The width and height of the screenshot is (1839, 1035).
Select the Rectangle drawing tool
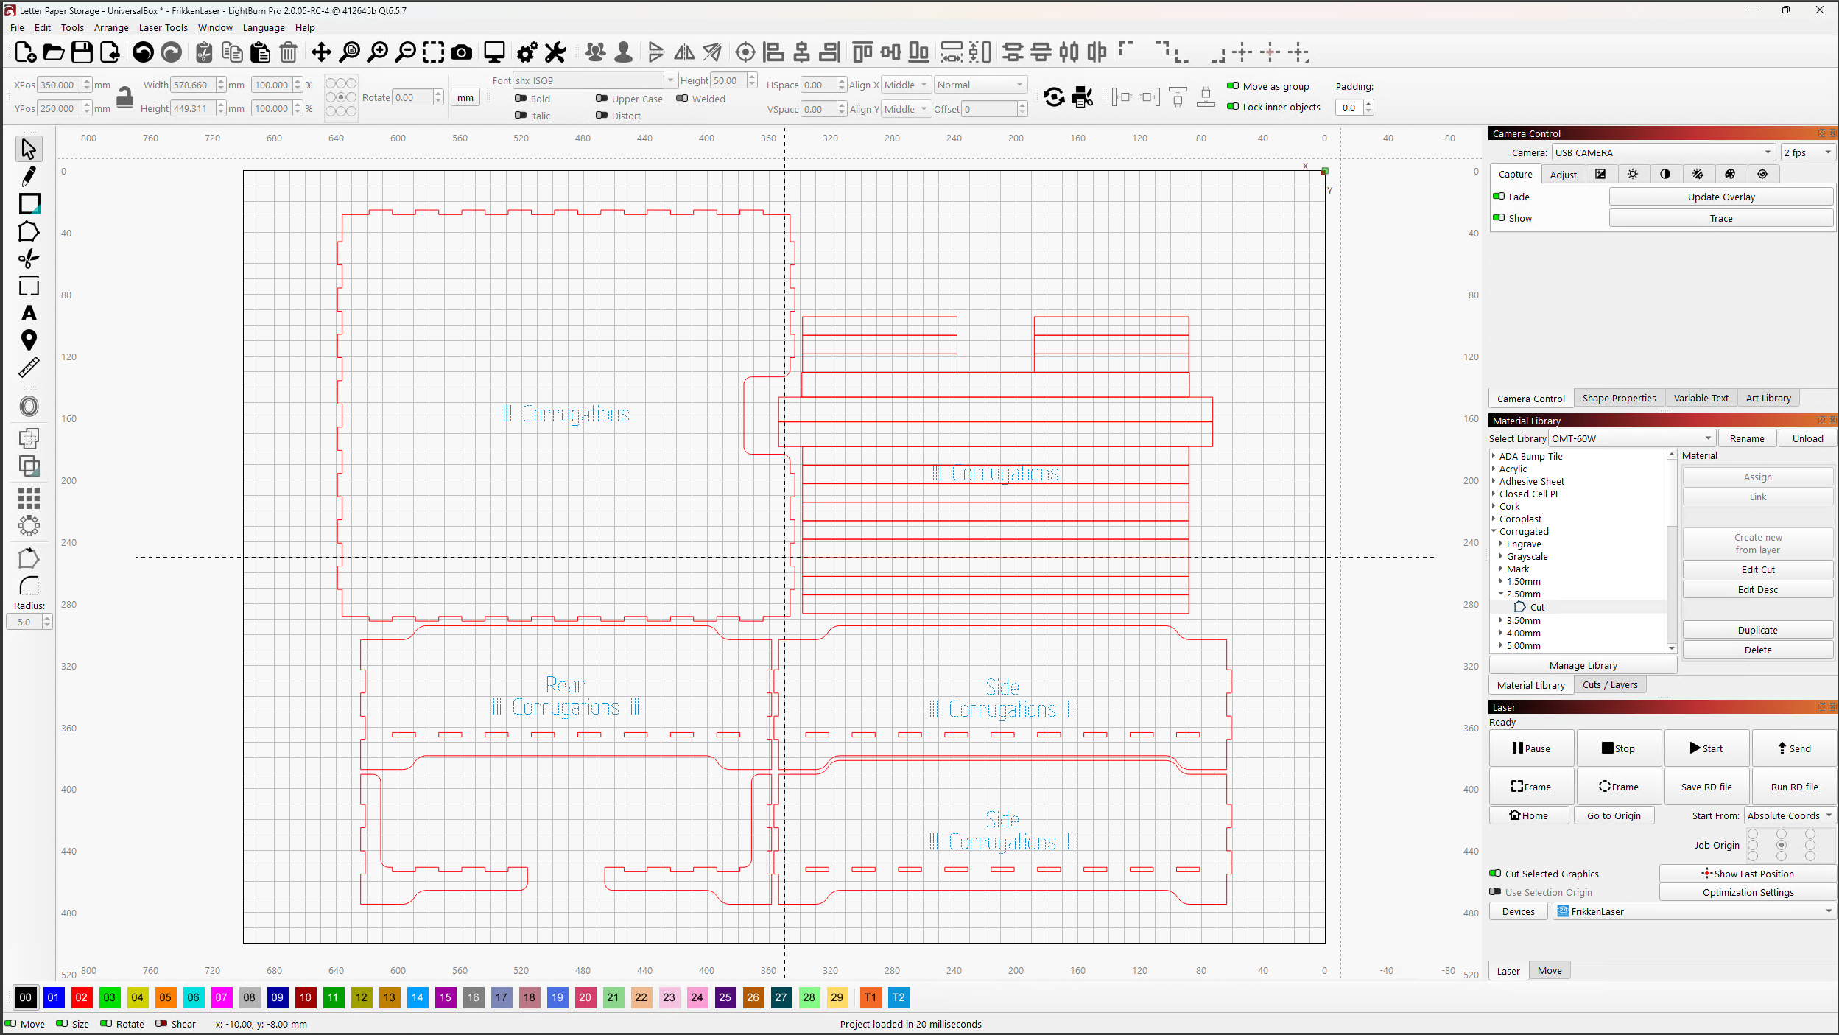[x=29, y=204]
